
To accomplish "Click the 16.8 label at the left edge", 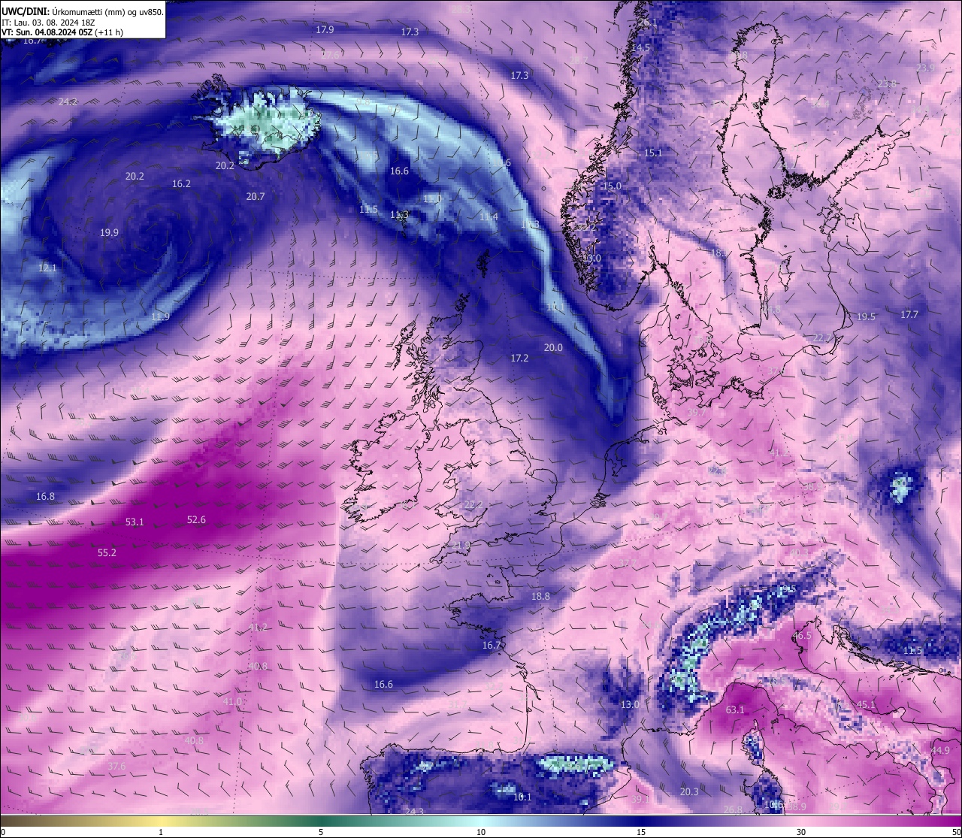I will pyautogui.click(x=45, y=497).
